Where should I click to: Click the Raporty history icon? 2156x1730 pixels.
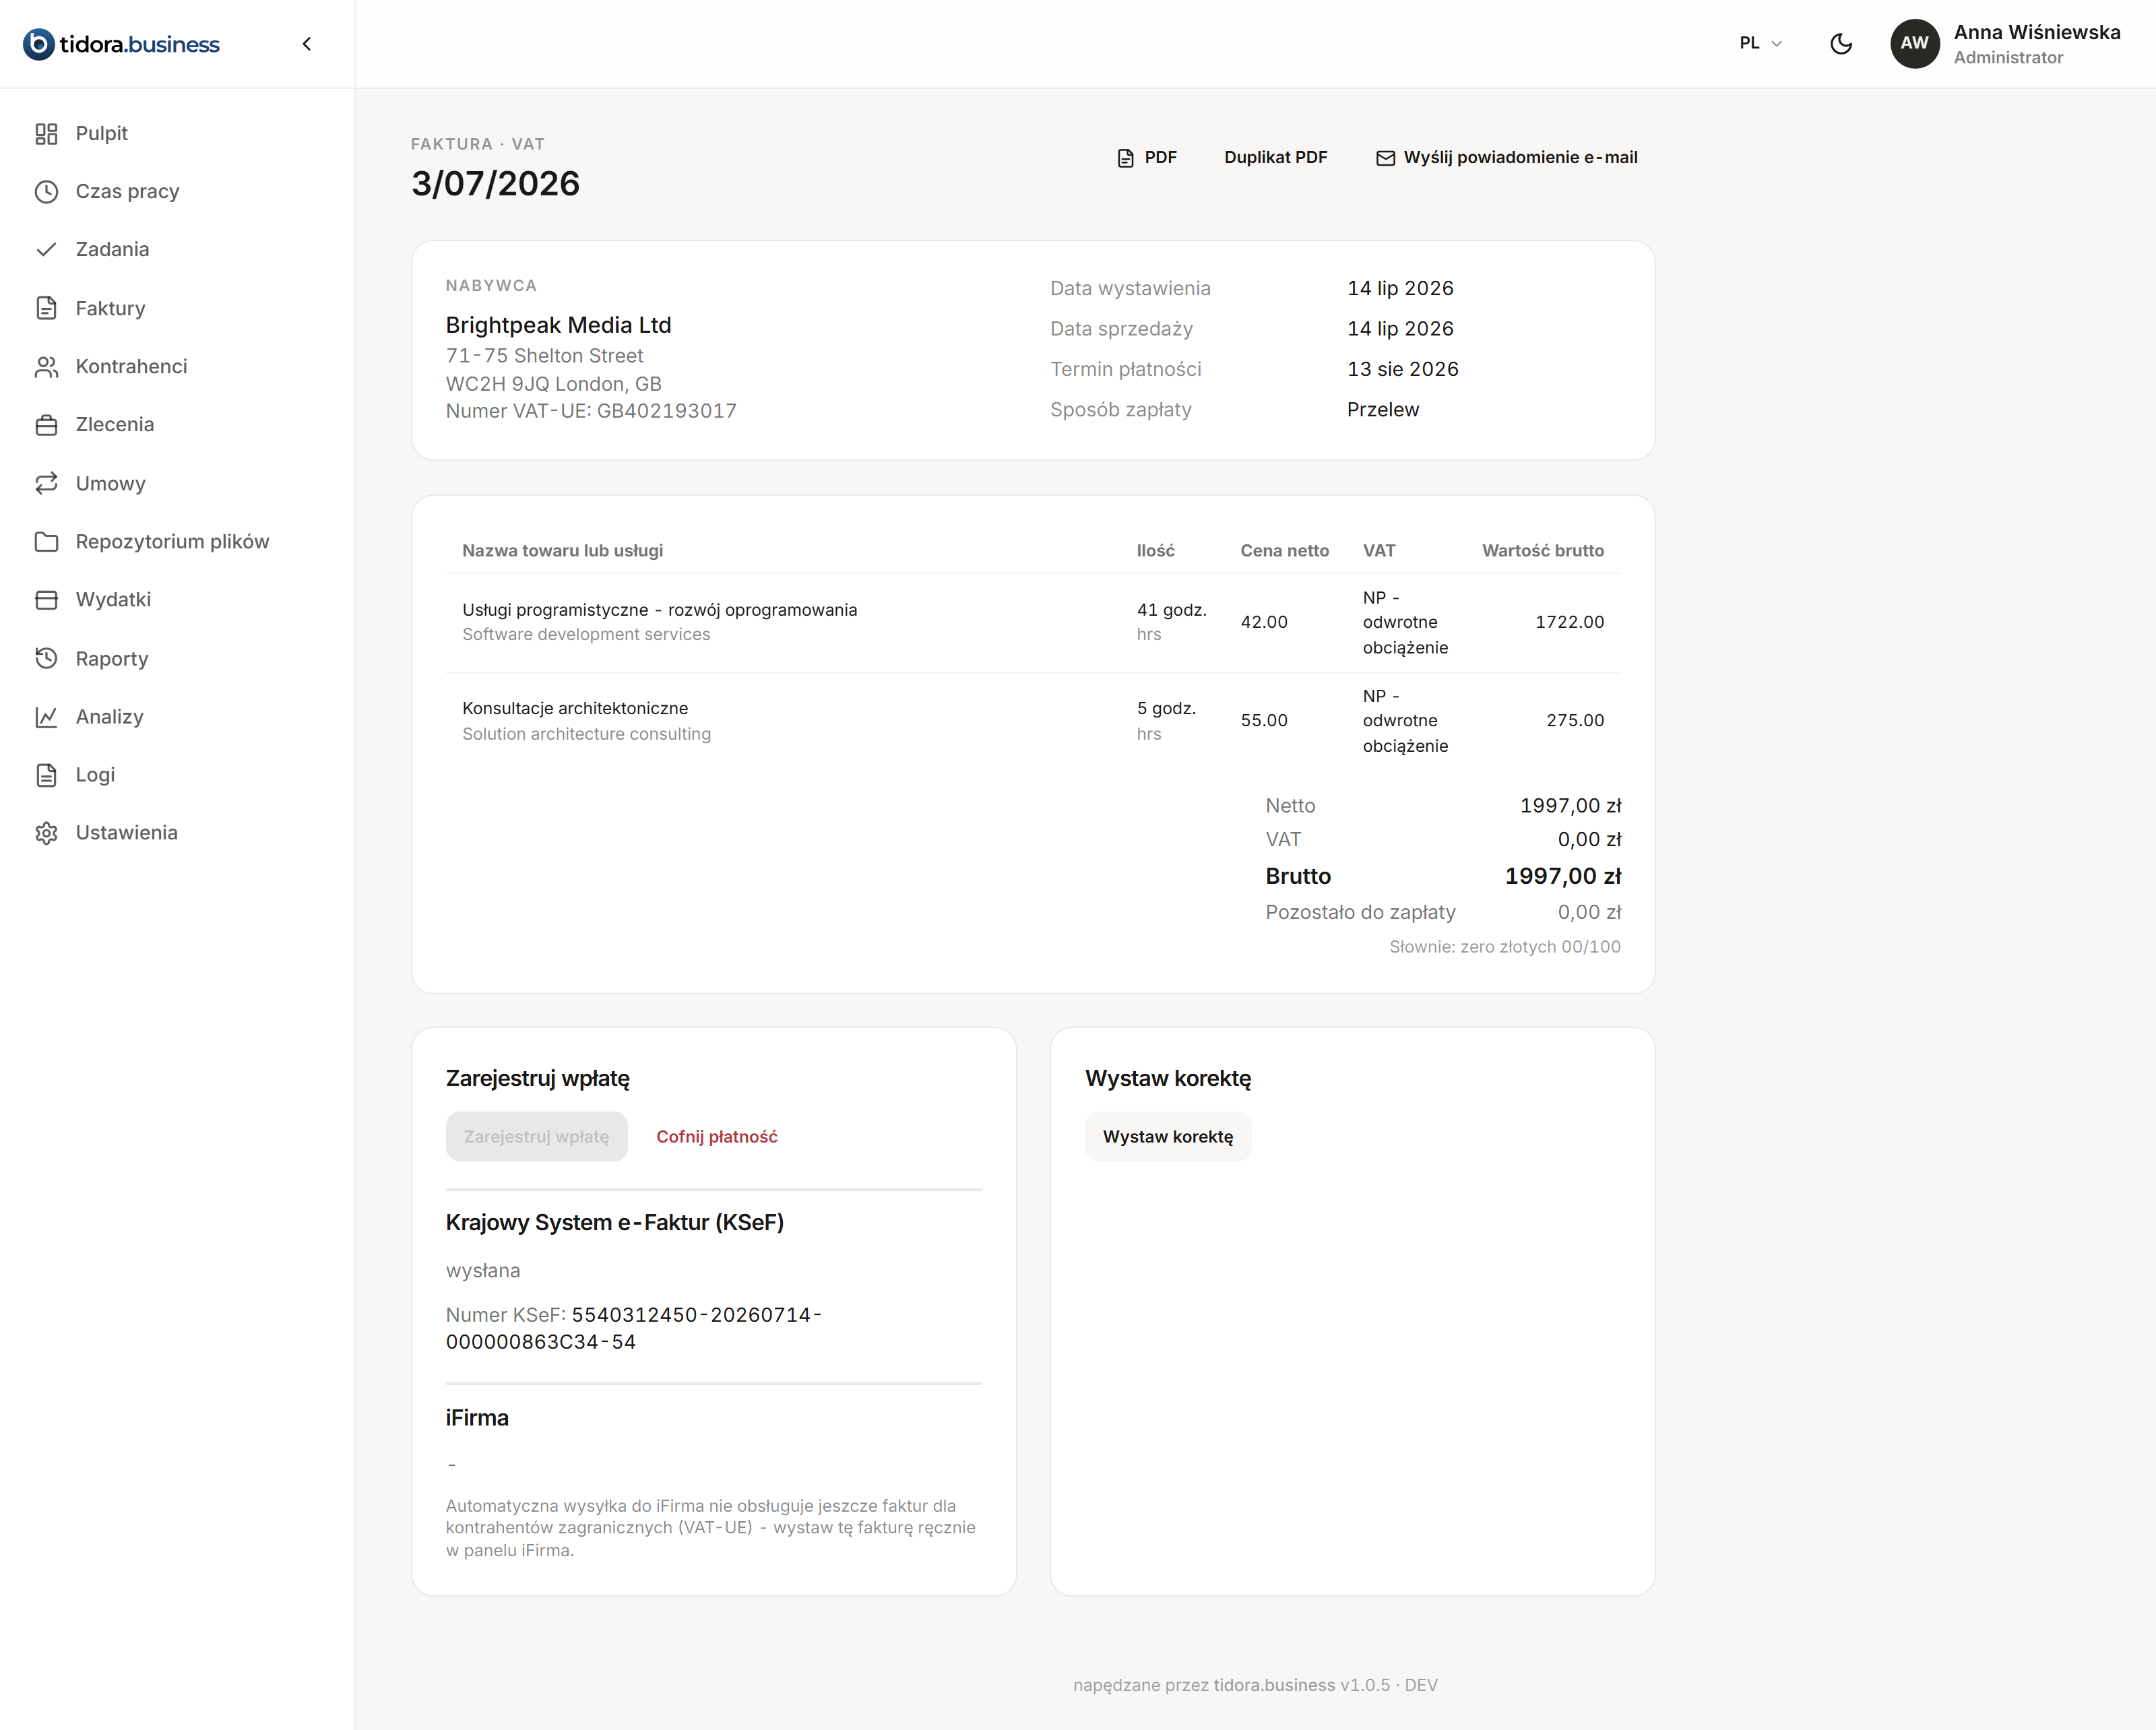click(x=46, y=658)
